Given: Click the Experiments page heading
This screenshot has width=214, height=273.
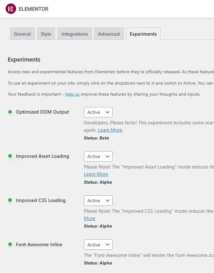Looking at the screenshot, I should point(24,59).
